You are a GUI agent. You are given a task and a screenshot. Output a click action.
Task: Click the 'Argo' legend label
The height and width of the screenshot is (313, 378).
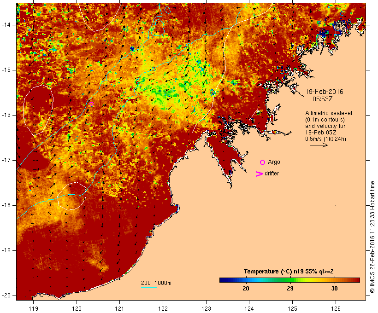coord(274,162)
